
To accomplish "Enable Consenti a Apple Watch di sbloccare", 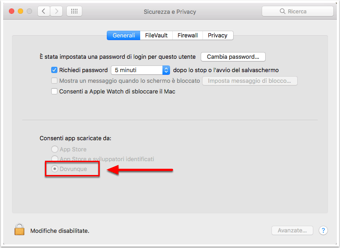I will tap(54, 91).
